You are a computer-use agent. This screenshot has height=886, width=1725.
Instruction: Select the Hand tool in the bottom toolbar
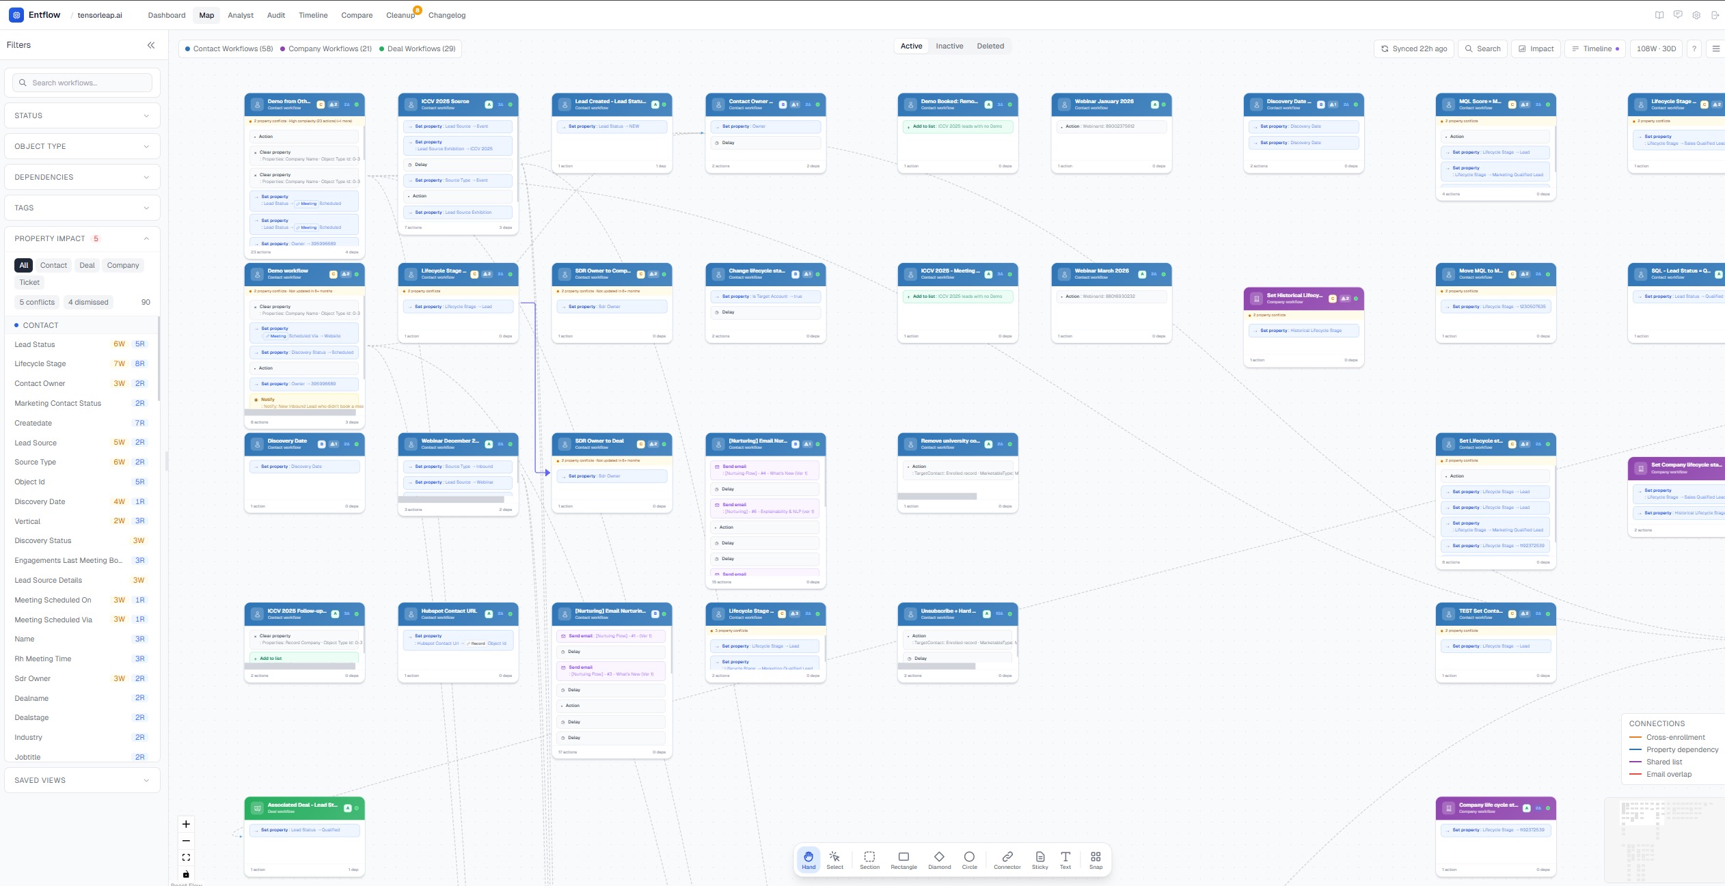(x=809, y=859)
